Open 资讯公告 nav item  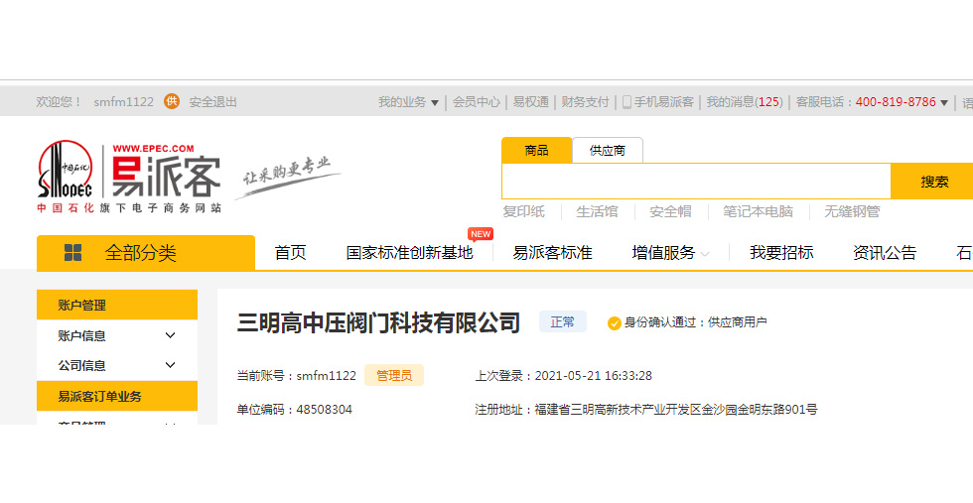point(885,252)
